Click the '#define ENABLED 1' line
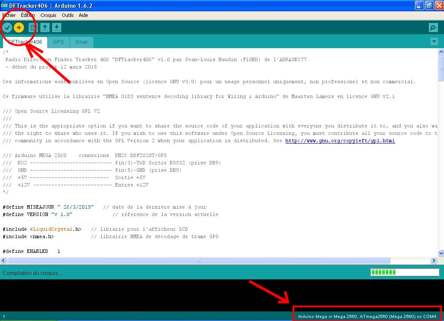 pyautogui.click(x=31, y=251)
